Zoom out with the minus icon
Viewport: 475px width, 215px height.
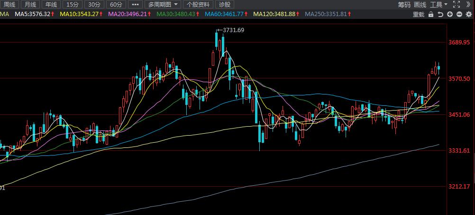coord(460,14)
